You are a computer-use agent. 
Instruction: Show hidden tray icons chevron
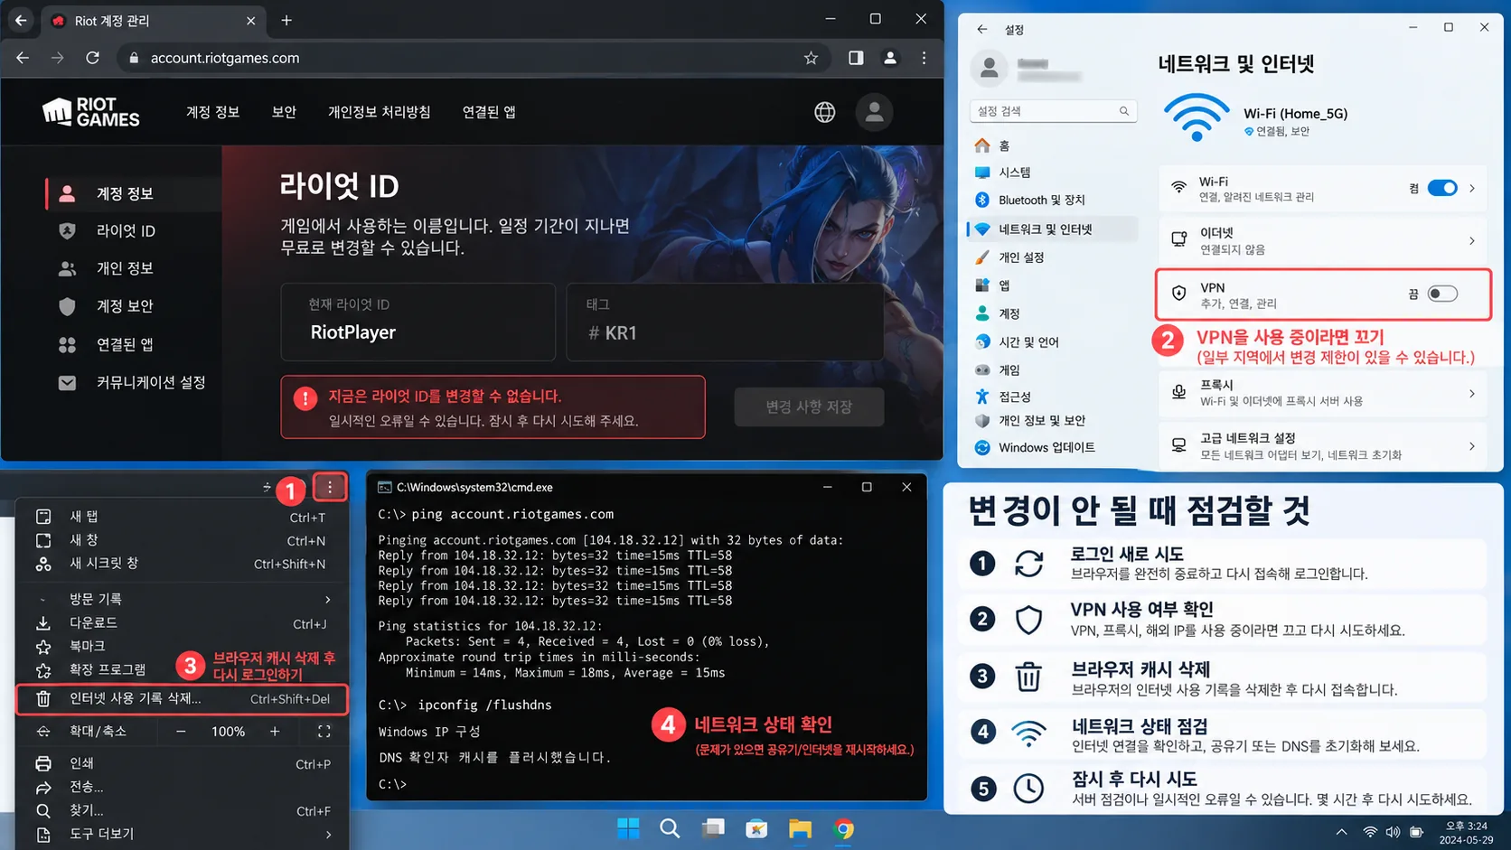pos(1341,832)
